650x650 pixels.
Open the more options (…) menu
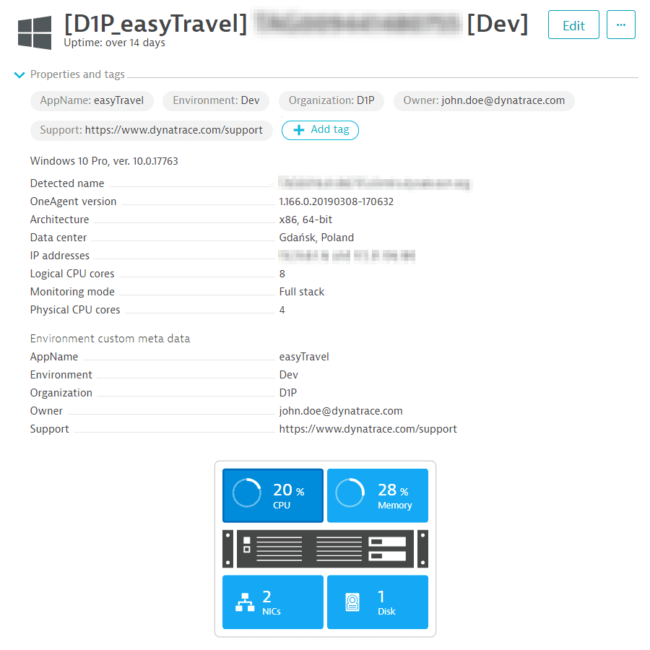pyautogui.click(x=621, y=25)
